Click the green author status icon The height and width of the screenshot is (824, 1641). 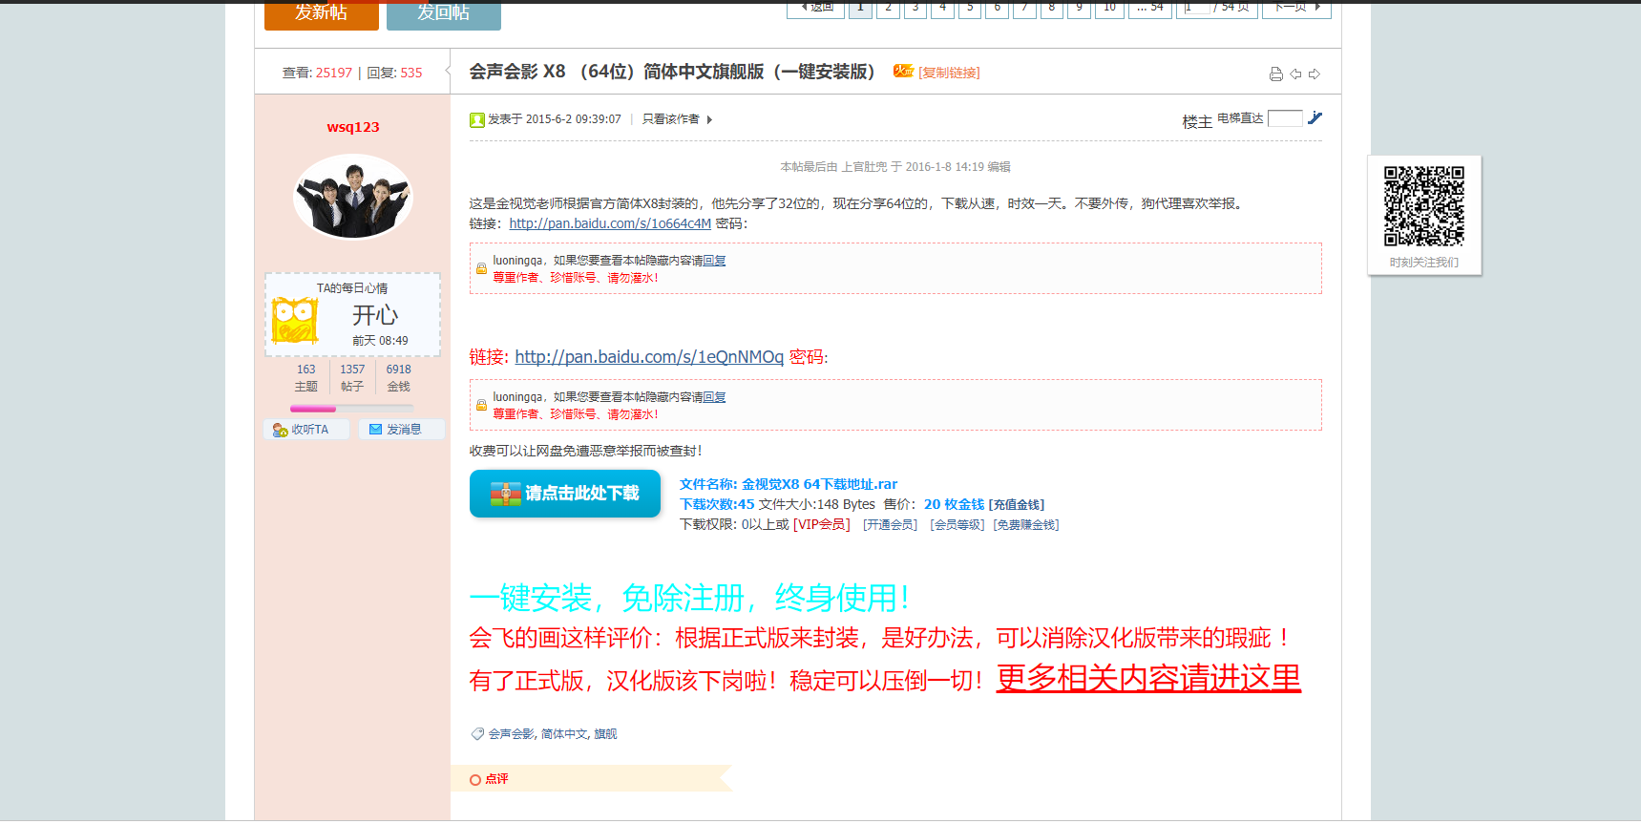[477, 119]
